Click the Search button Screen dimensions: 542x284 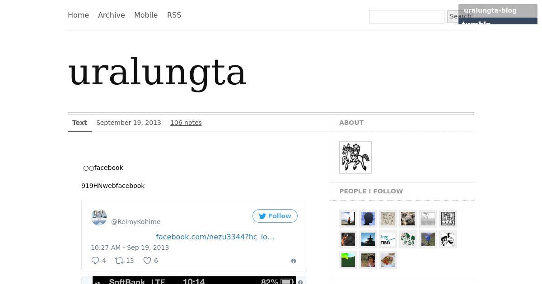[460, 16]
